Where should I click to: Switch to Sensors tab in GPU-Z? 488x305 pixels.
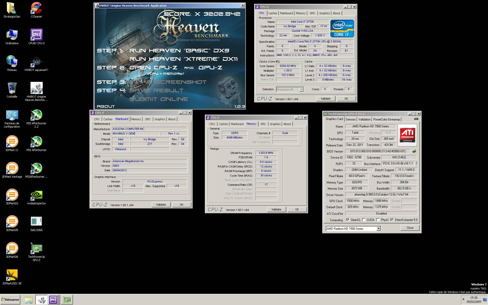point(350,119)
